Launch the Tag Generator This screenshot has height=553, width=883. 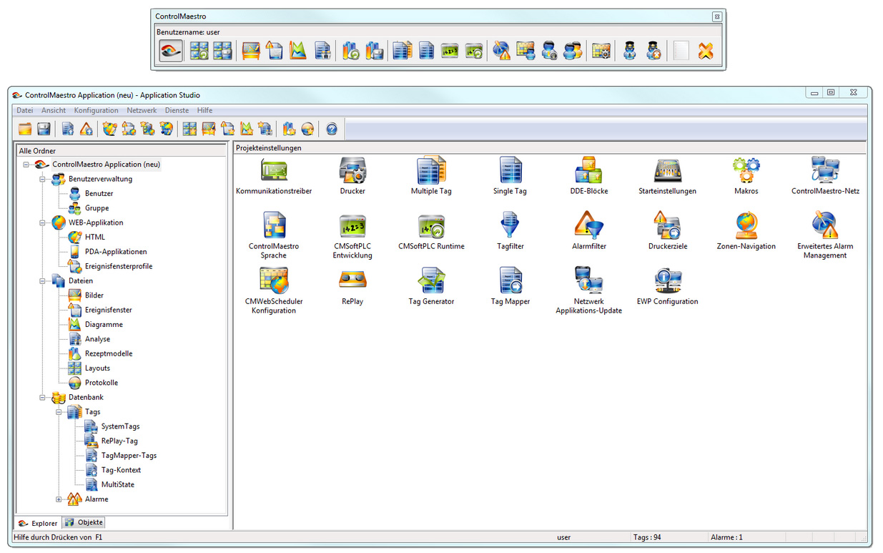(x=431, y=280)
